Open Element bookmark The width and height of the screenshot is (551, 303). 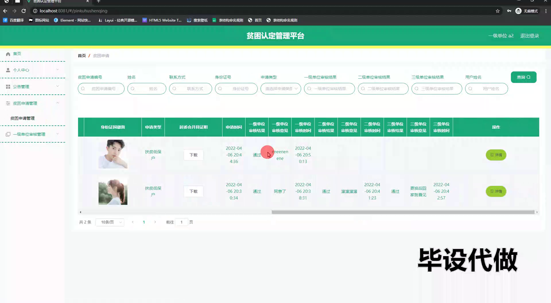click(72, 20)
